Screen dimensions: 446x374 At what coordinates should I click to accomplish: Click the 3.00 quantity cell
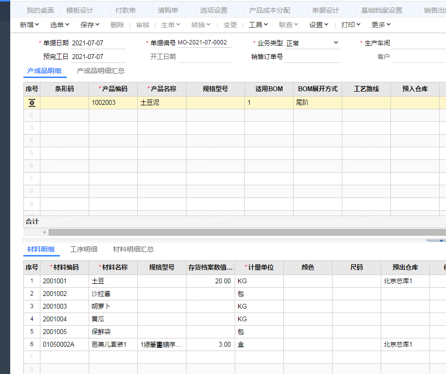coord(211,344)
